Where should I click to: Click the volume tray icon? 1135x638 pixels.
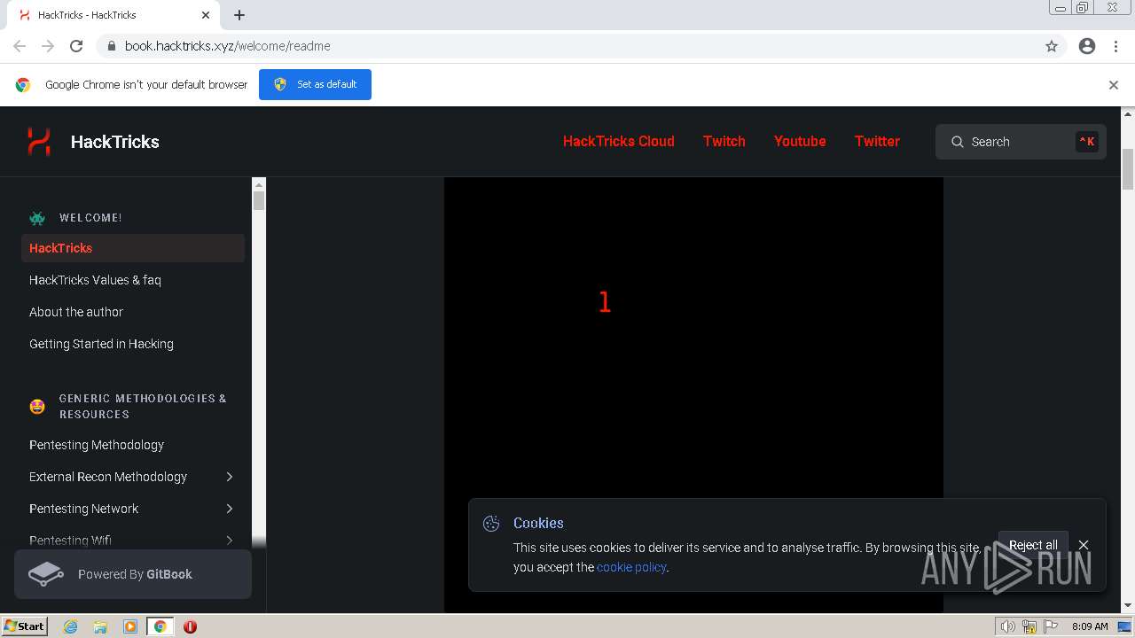[x=1007, y=626]
